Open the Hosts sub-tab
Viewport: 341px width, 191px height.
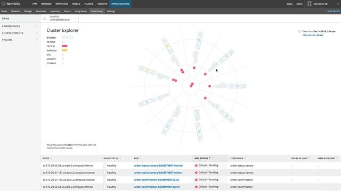pos(4,11)
